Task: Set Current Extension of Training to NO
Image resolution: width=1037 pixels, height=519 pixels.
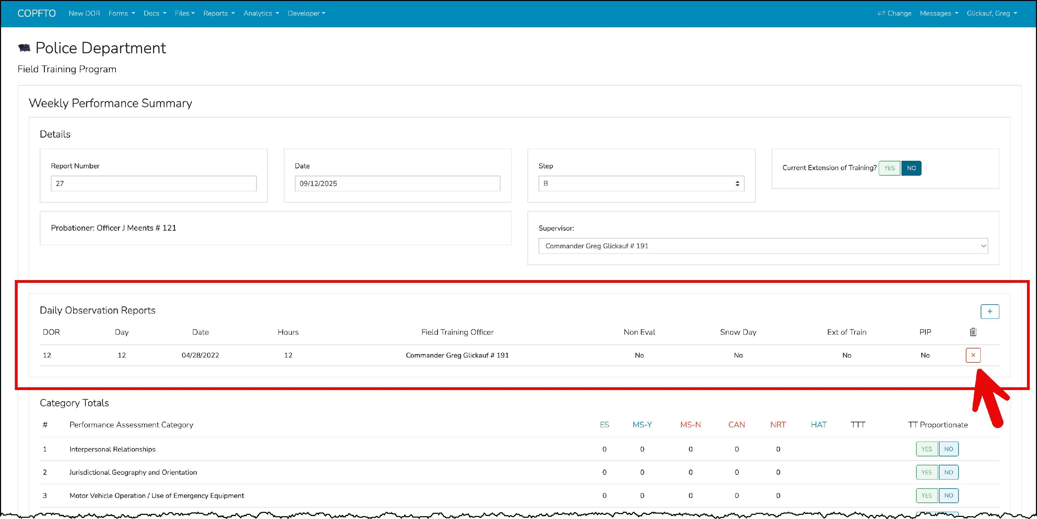Action: [911, 168]
